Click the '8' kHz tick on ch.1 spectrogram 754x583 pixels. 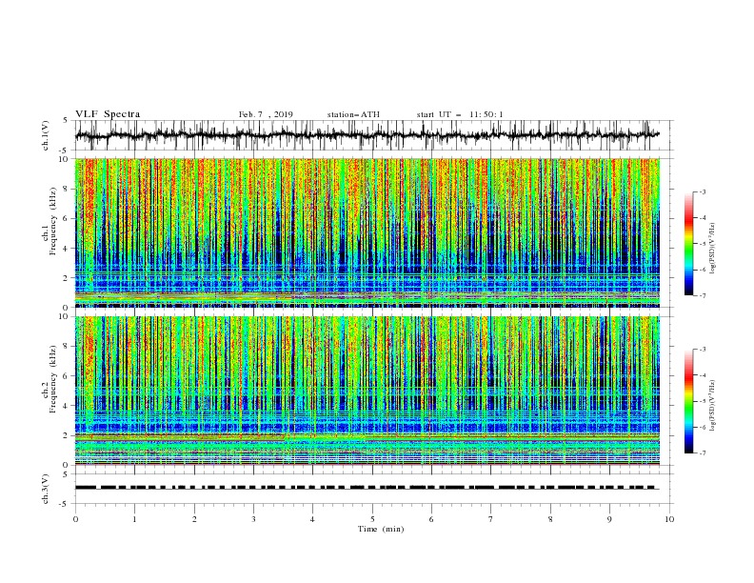67,189
